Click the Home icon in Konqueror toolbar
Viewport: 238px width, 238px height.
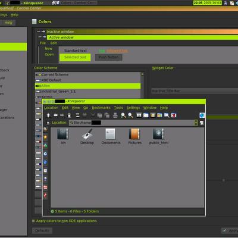(69, 115)
